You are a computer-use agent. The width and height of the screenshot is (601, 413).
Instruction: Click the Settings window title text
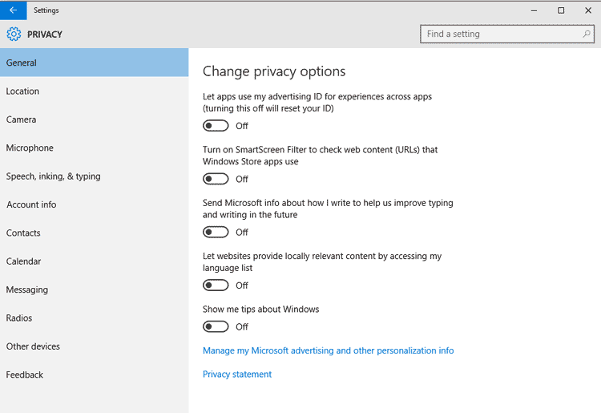coord(46,10)
